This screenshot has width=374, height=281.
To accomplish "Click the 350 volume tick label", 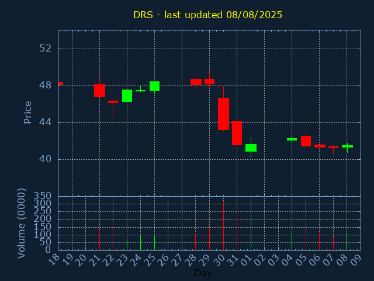I will 43,197.
